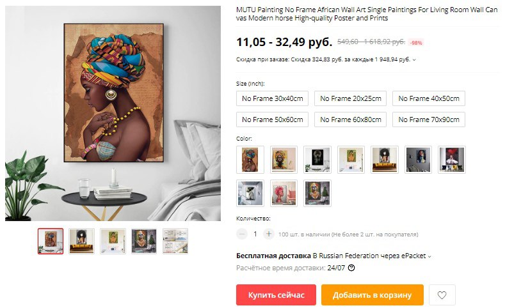The width and height of the screenshot is (505, 308).
Task: Select the black portrait color variant
Action: pos(317,160)
